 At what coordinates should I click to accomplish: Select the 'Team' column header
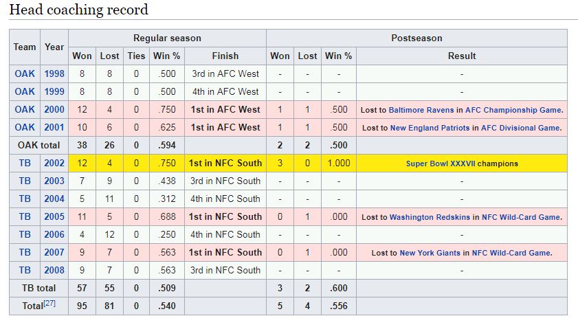25,47
